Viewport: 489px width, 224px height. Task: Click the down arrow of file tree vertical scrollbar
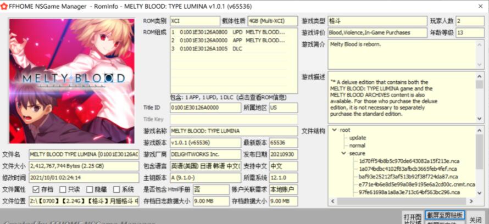(480, 193)
